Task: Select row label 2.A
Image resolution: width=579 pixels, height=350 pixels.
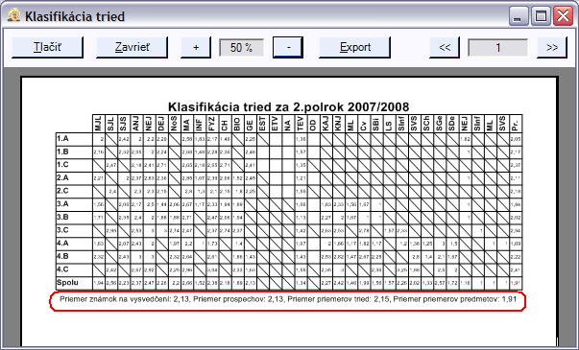Action: [x=74, y=178]
